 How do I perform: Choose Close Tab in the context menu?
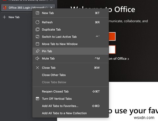click(70, 68)
